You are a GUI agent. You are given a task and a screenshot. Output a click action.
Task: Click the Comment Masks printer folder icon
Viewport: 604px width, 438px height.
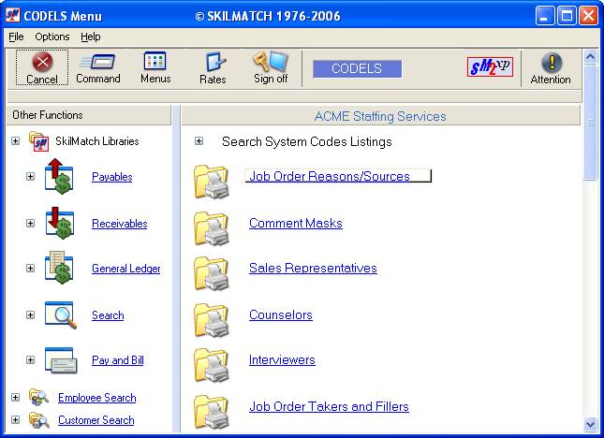(x=212, y=228)
